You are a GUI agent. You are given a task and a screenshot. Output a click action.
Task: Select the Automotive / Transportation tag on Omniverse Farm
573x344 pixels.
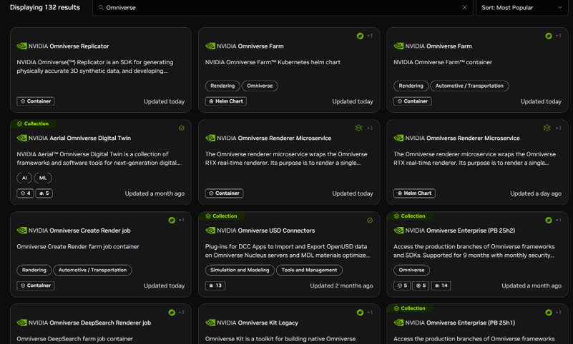pyautogui.click(x=469, y=86)
